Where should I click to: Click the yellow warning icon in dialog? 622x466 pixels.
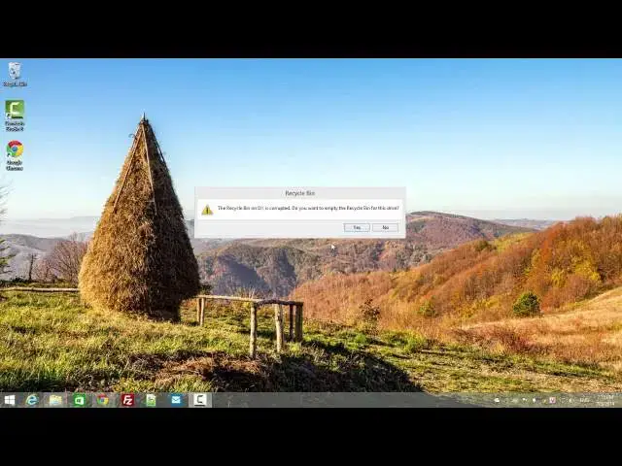click(207, 210)
